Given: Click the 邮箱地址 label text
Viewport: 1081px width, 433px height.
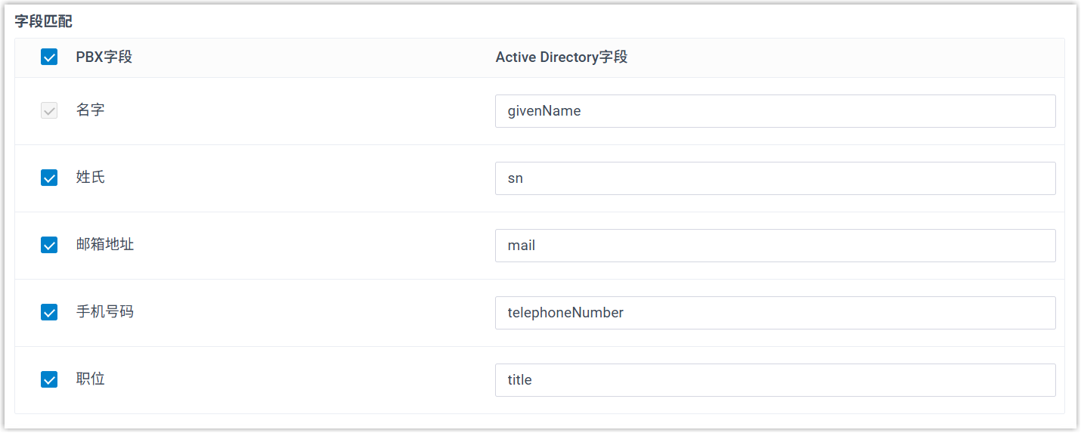Looking at the screenshot, I should click(105, 245).
